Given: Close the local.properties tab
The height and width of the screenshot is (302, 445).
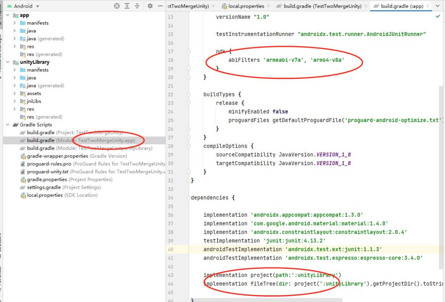Looking at the screenshot, I should coord(268,6).
